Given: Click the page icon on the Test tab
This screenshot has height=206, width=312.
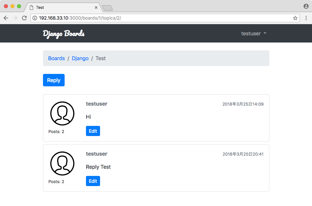Looking at the screenshot, I should coord(31,8).
